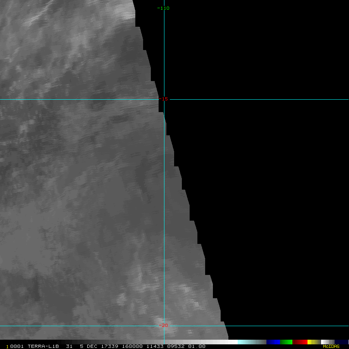Click the red -15 latitude label
349x349 pixels.
(x=164, y=99)
